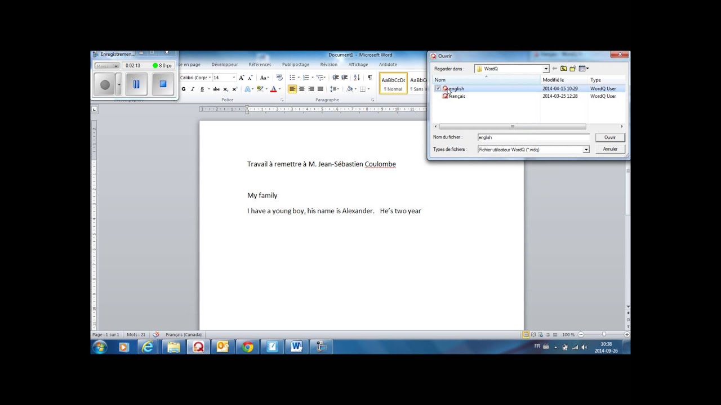Open font size 14 dropdown
This screenshot has height=405, width=721.
(234, 78)
